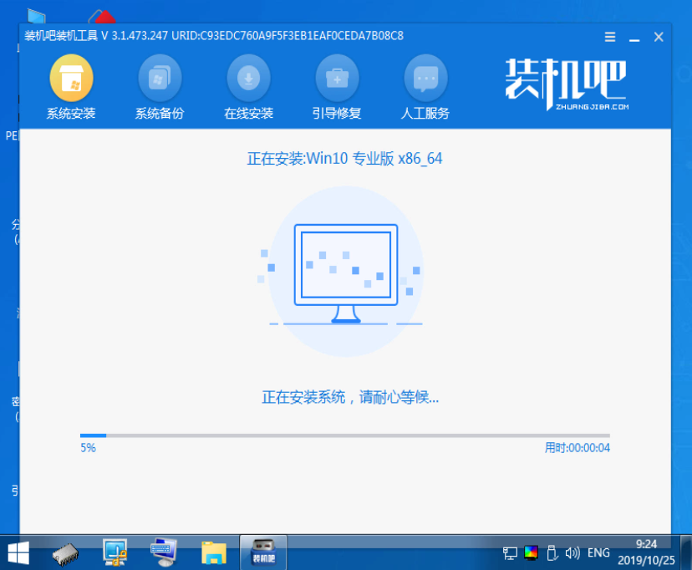This screenshot has height=570, width=692.
Task: Click the network status icon in tray
Action: (510, 552)
